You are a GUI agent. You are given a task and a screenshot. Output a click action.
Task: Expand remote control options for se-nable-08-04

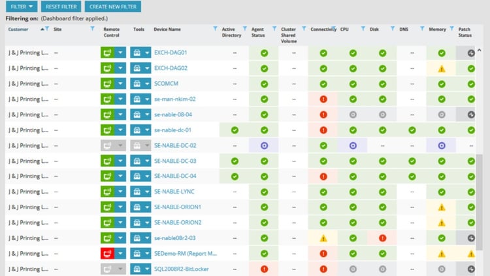(120, 114)
